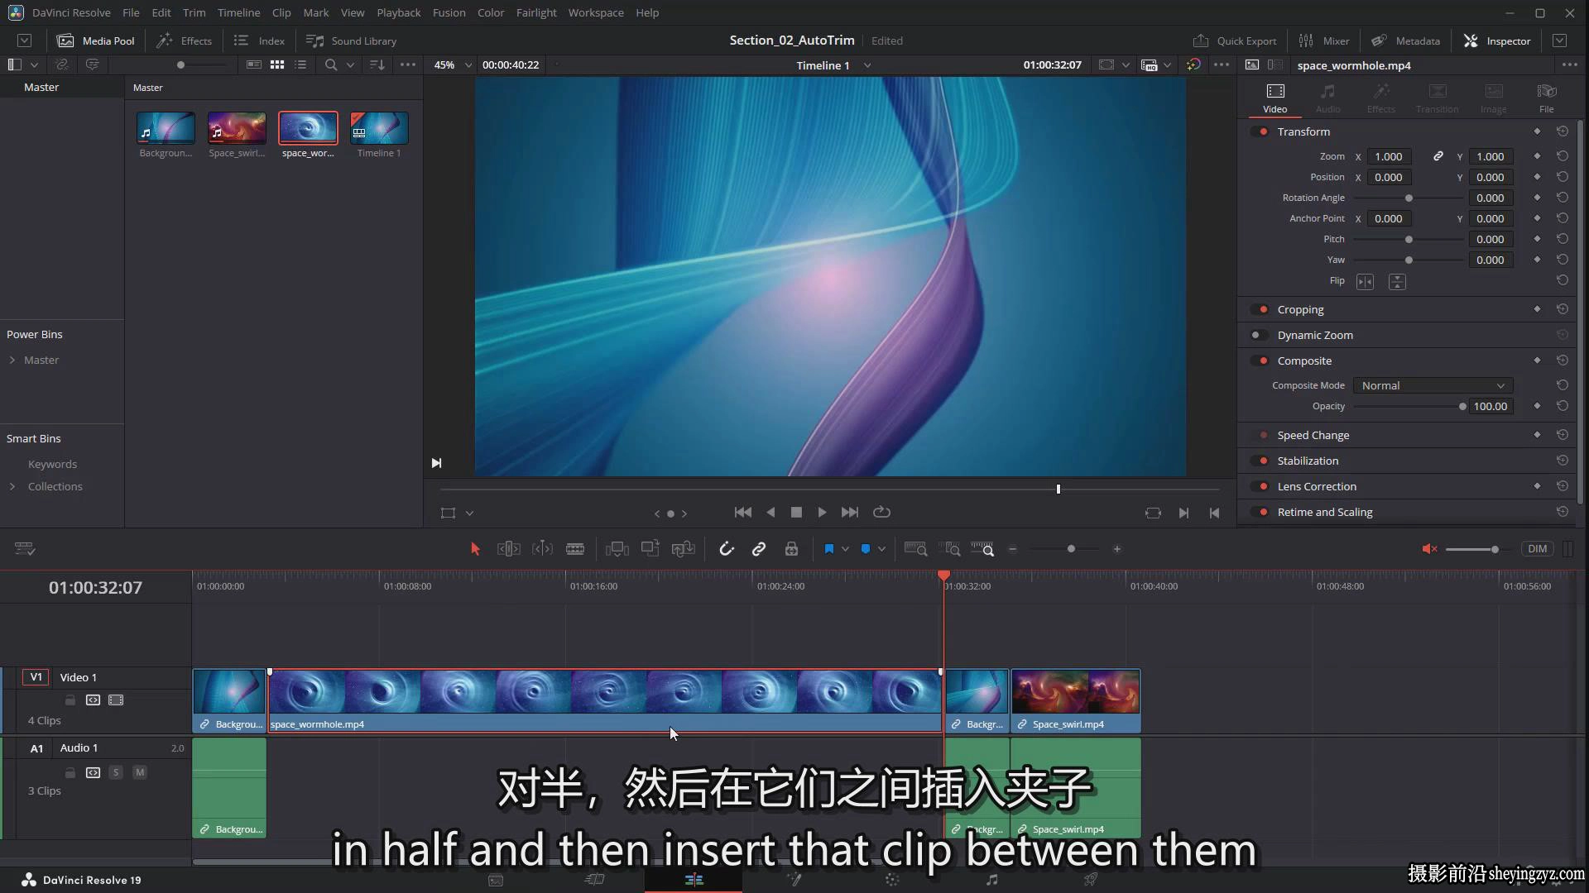Image resolution: width=1589 pixels, height=893 pixels.
Task: Activate Dynamic Trim Mode tool
Action: pyautogui.click(x=542, y=549)
